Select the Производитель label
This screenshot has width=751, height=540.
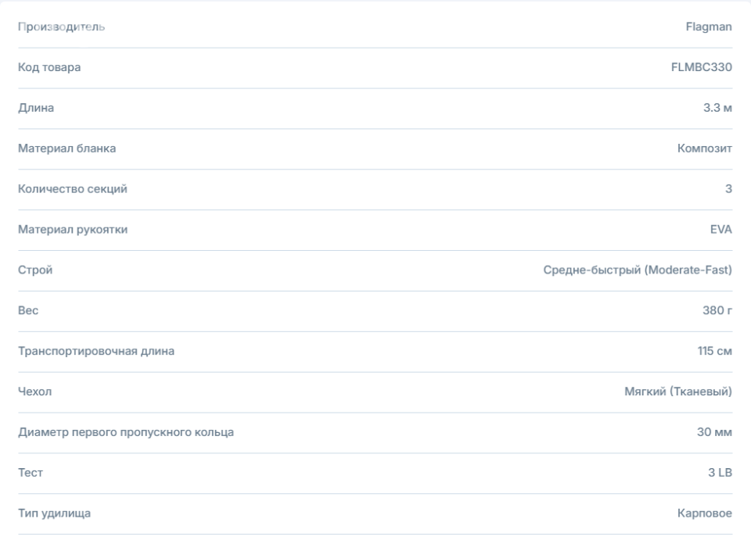[x=61, y=27]
